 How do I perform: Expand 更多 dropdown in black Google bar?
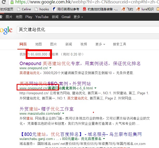tap(78, 17)
